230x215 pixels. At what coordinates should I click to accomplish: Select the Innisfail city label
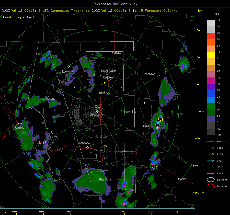click(103, 93)
